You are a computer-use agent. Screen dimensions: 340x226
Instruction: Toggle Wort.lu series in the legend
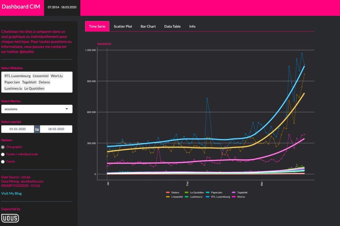coord(240,197)
